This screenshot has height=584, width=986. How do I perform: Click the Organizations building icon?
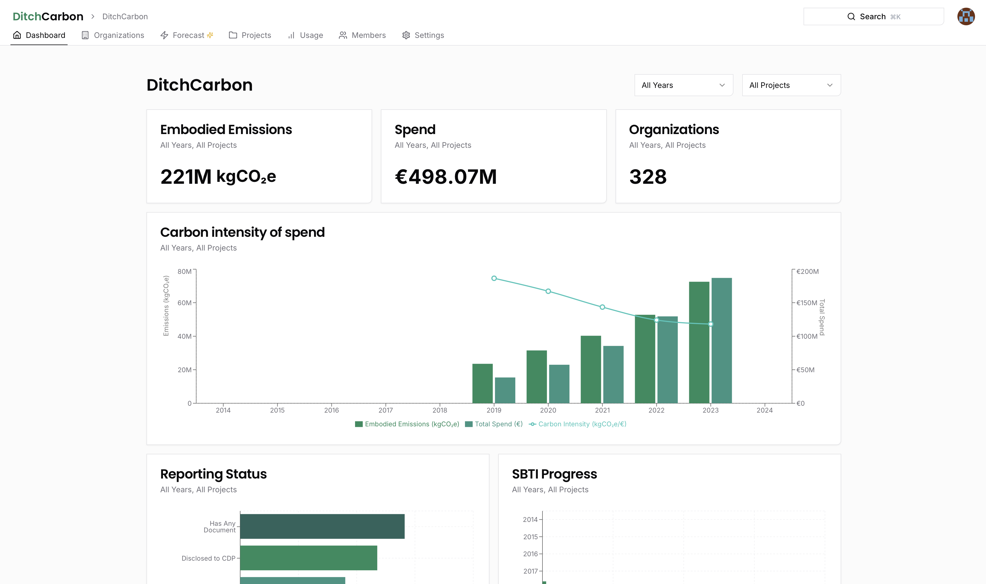[85, 35]
